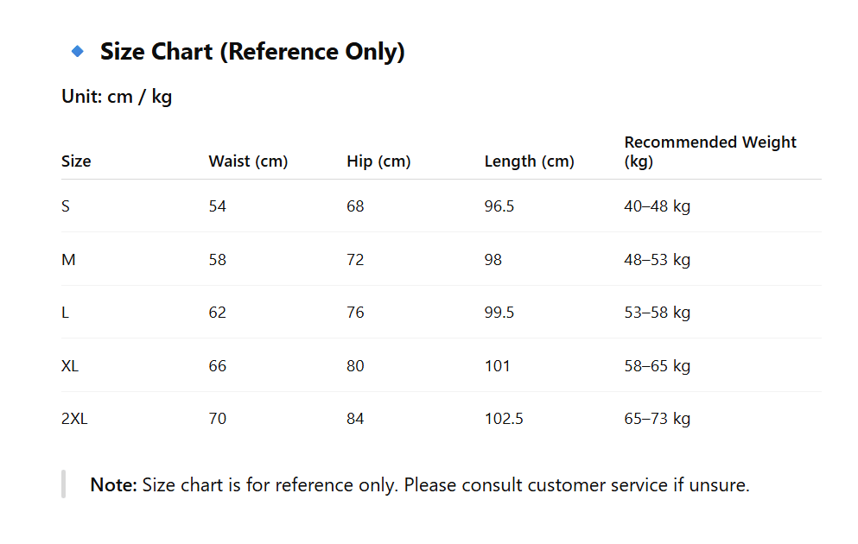Click the hip value 76
Image resolution: width=858 pixels, height=544 pixels.
[355, 313]
